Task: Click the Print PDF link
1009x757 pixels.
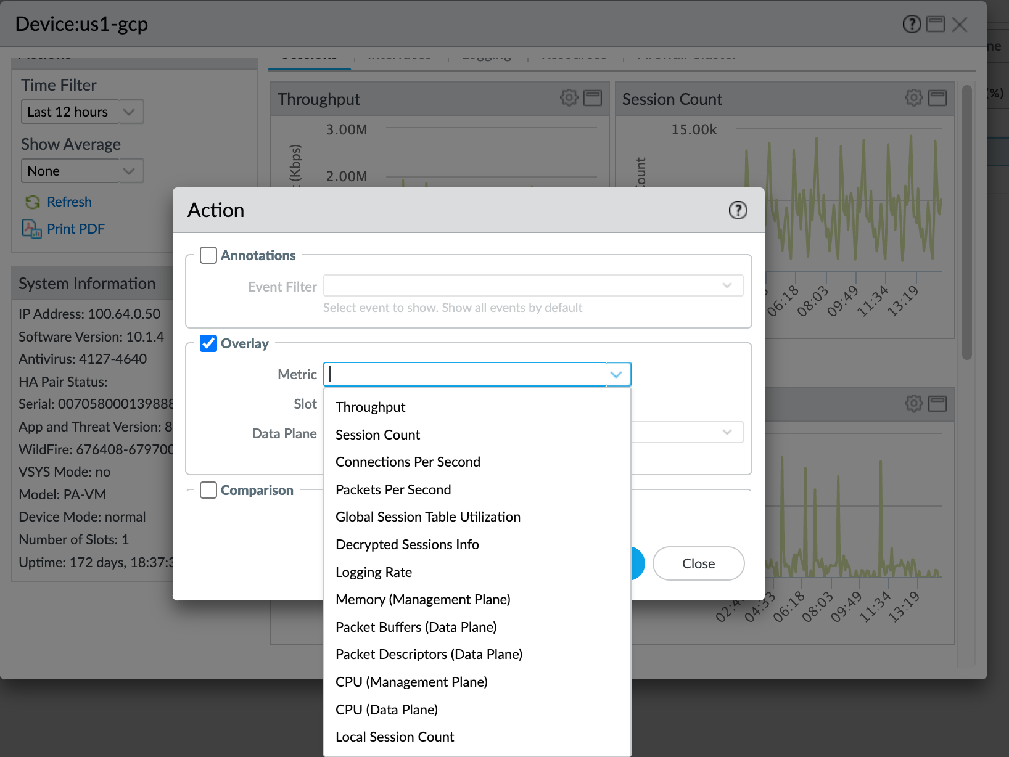Action: [x=76, y=229]
